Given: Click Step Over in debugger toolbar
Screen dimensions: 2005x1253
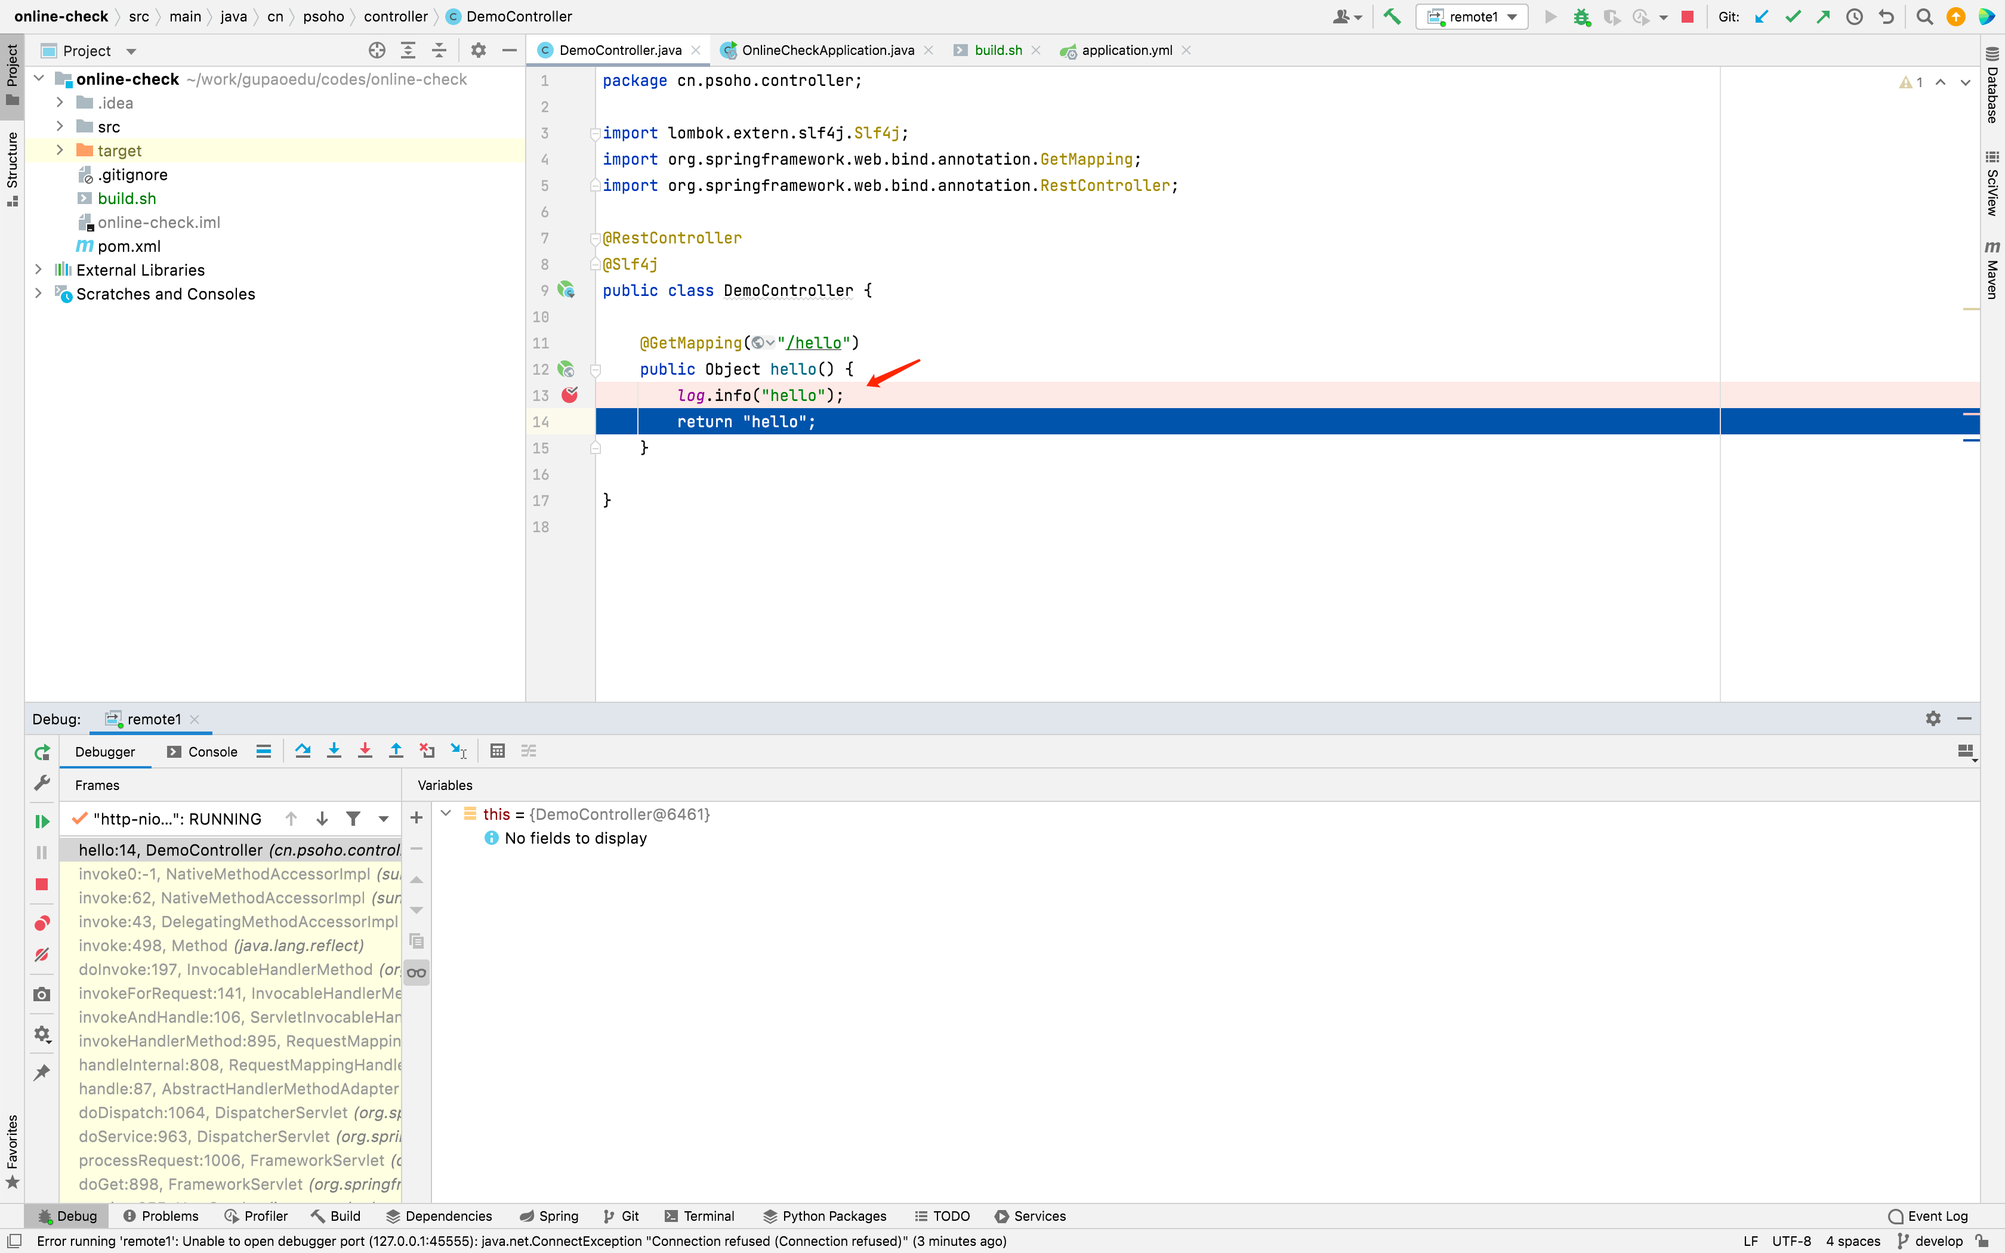Looking at the screenshot, I should click(303, 751).
